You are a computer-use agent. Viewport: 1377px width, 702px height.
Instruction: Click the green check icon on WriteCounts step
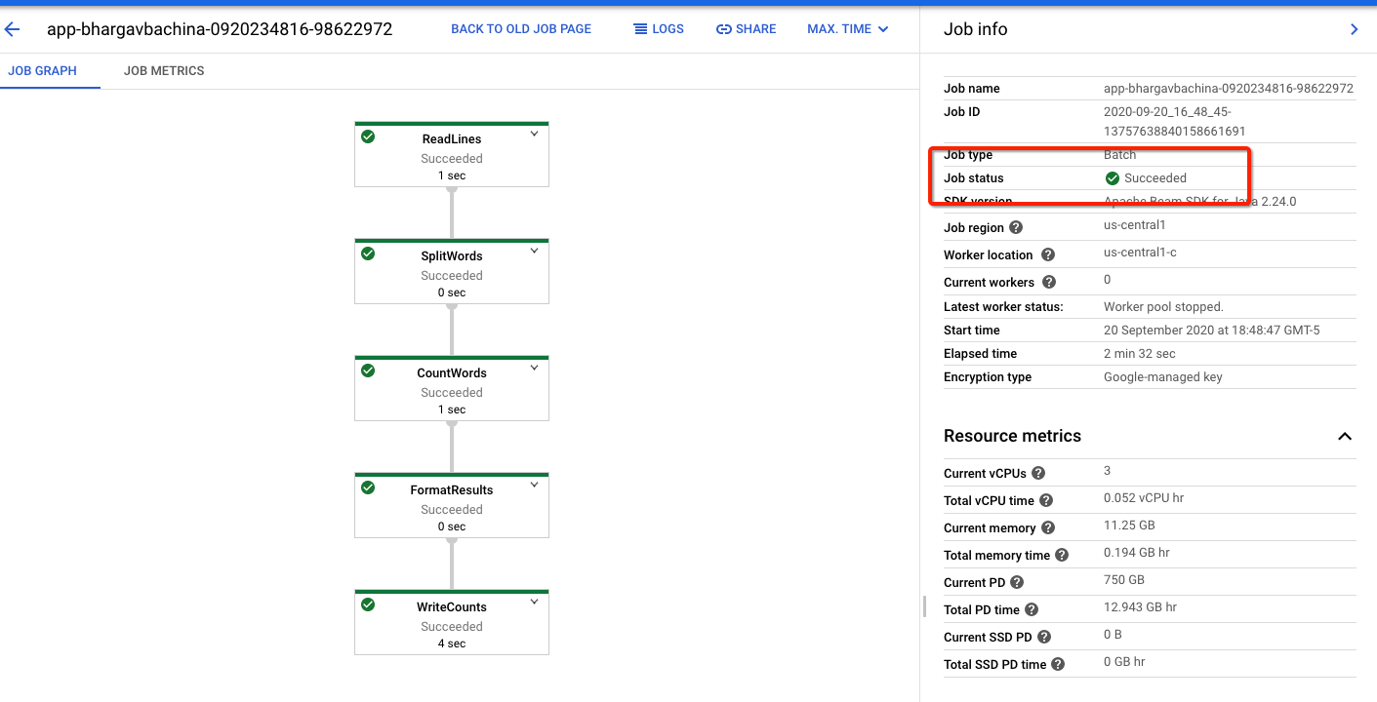[x=368, y=604]
